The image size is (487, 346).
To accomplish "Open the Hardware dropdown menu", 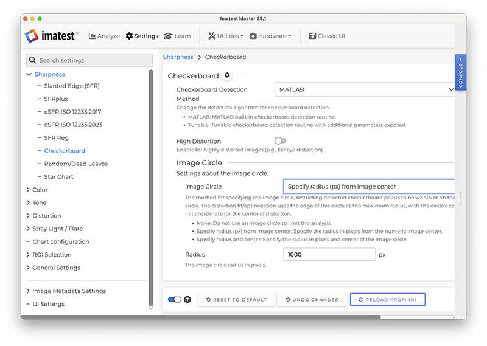I will pos(270,36).
